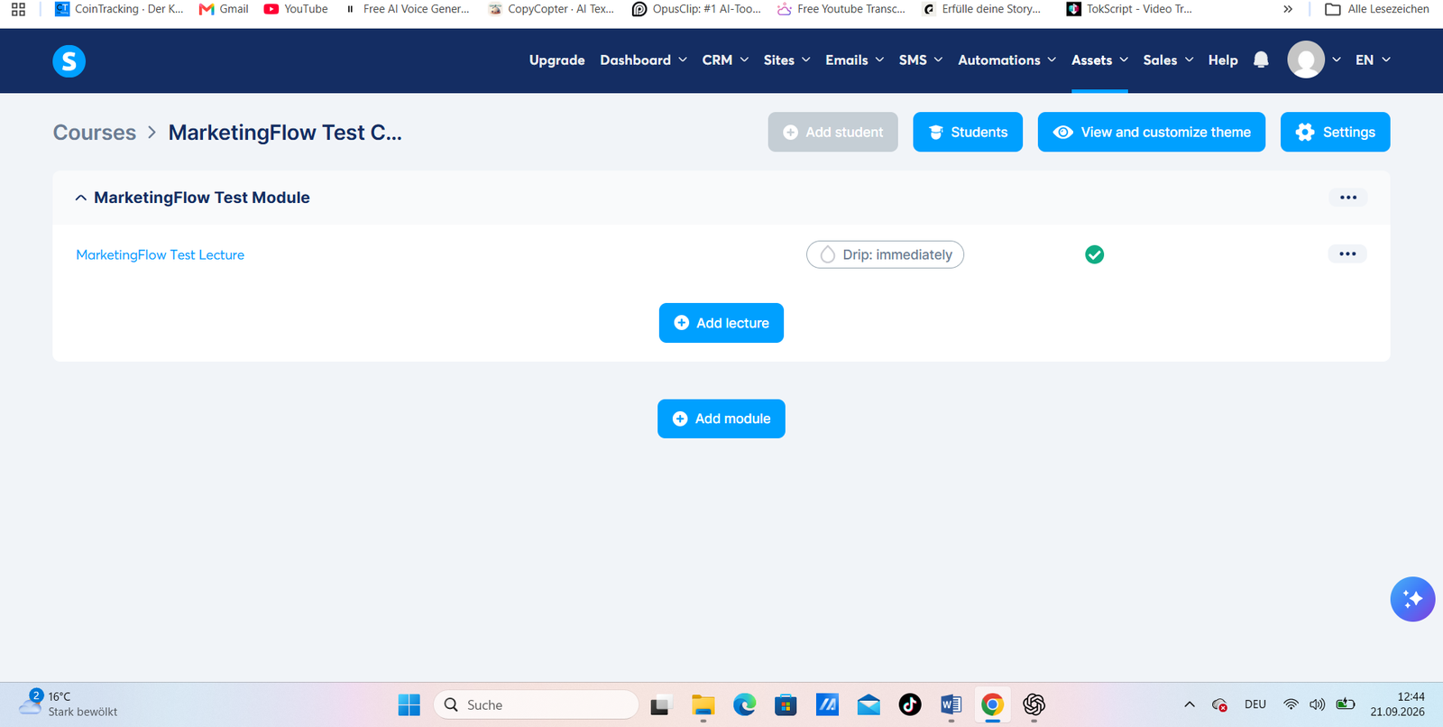Viewport: 1443px width, 727px height.
Task: Click the Upgrade link
Action: tap(556, 60)
